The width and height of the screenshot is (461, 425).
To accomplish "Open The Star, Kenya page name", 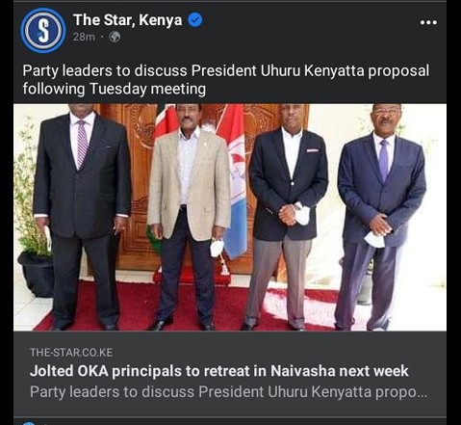I will tap(128, 20).
